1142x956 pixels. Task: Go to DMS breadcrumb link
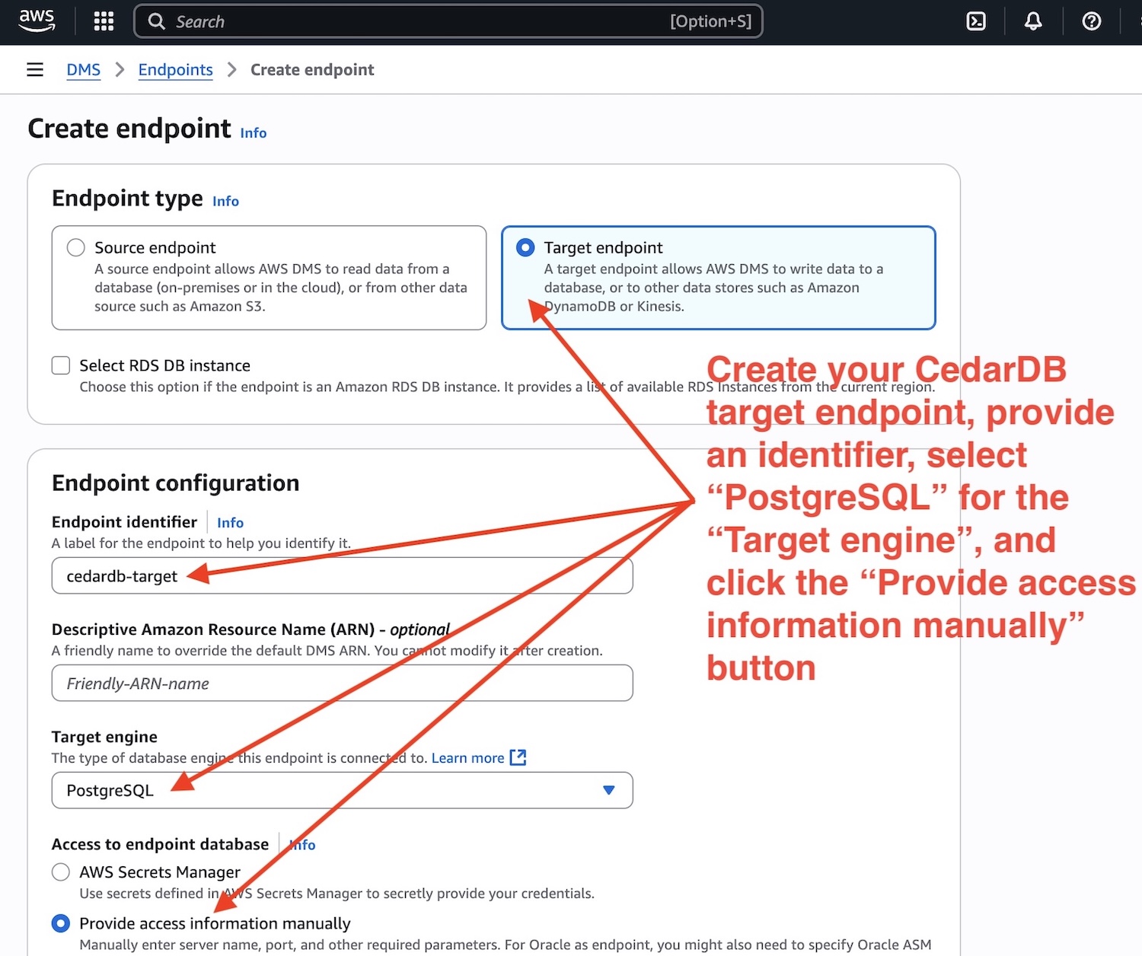[x=83, y=70]
